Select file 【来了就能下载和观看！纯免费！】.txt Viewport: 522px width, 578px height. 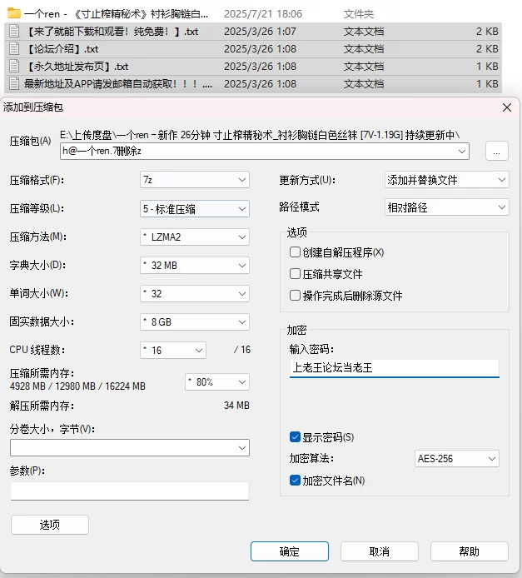click(113, 32)
